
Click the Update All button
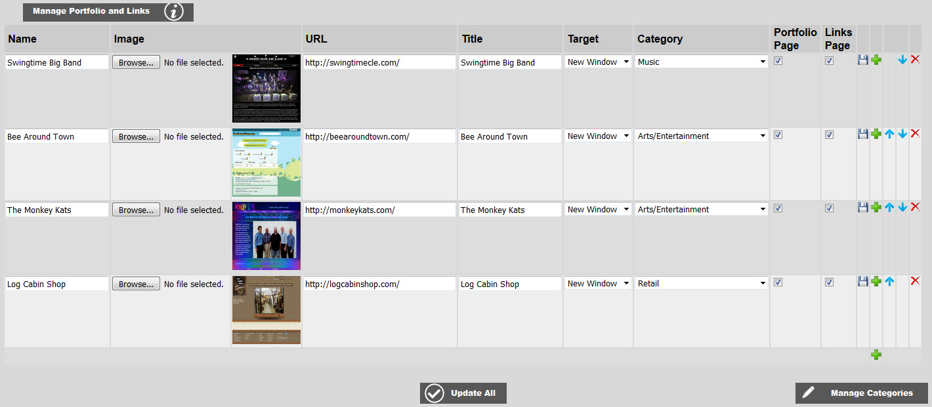pos(463,393)
